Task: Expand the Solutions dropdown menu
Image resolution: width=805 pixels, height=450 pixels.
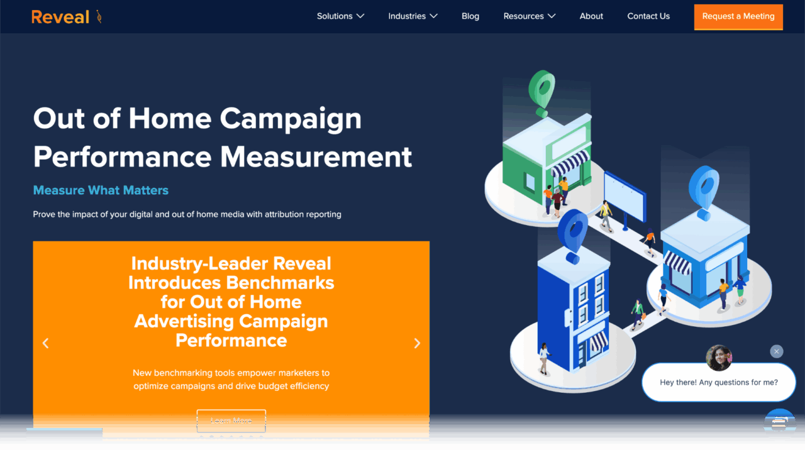Action: pyautogui.click(x=340, y=16)
